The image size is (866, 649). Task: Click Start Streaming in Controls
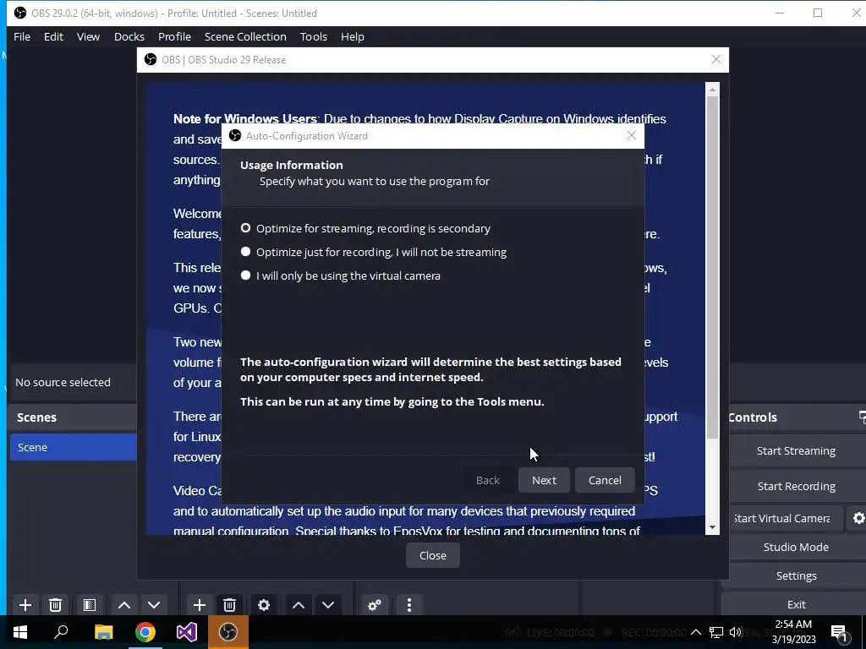(796, 451)
